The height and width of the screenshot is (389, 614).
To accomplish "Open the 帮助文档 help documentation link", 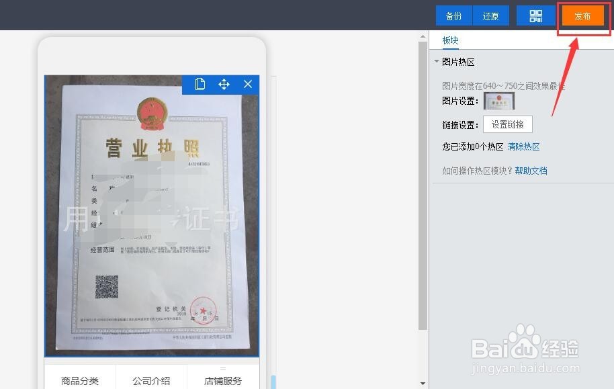I will tap(531, 170).
